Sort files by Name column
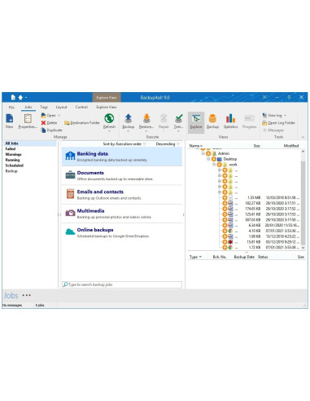This screenshot has height=401, width=310. [x=195, y=146]
